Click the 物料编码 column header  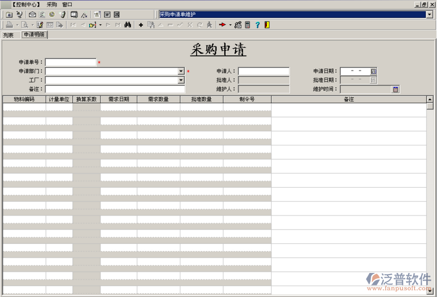point(24,100)
